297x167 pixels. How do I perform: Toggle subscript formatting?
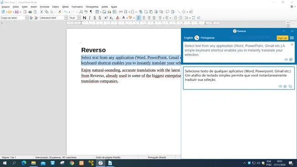pyautogui.click(x=111, y=18)
